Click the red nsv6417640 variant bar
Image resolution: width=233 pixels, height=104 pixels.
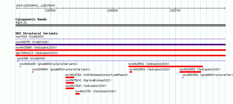(x=70, y=88)
